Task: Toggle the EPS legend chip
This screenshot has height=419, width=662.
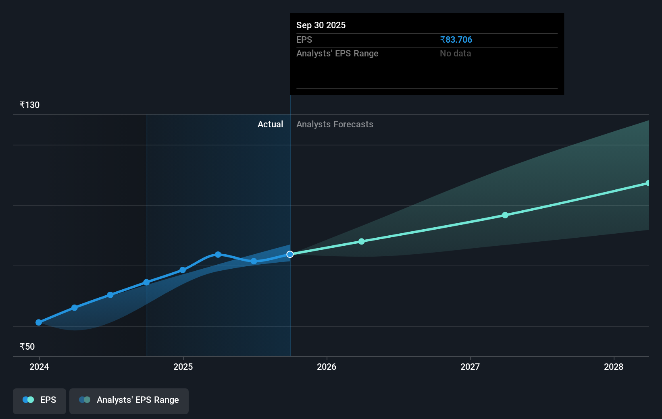Action: [x=39, y=401]
